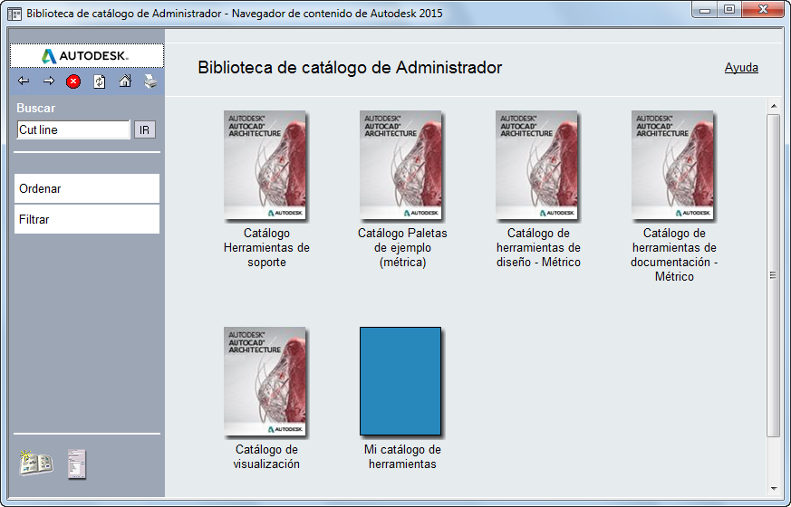This screenshot has height=507, width=791.
Task: Open Catálogo de herramientas de documentación cover
Action: pyautogui.click(x=672, y=166)
